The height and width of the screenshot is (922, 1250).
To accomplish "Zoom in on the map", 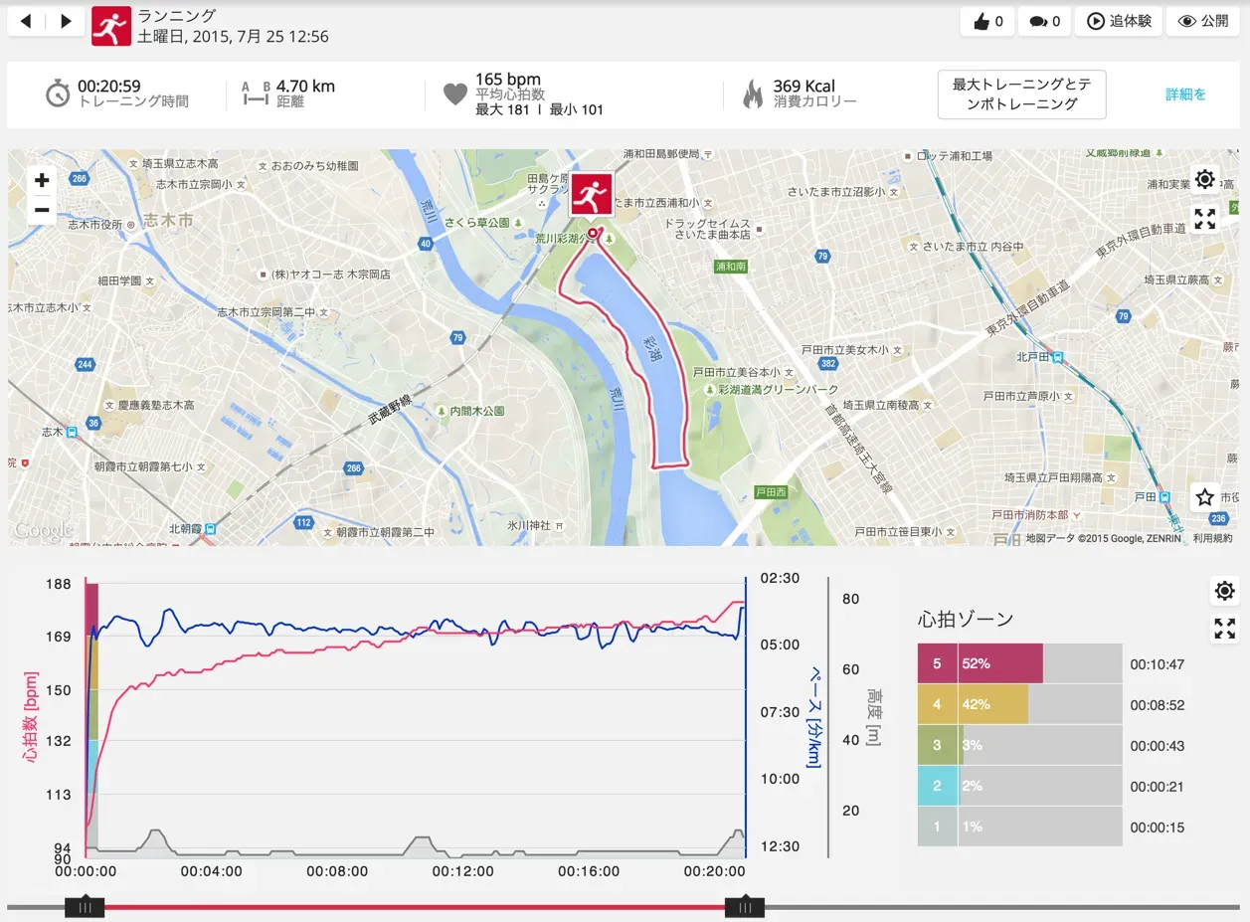I will point(42,180).
